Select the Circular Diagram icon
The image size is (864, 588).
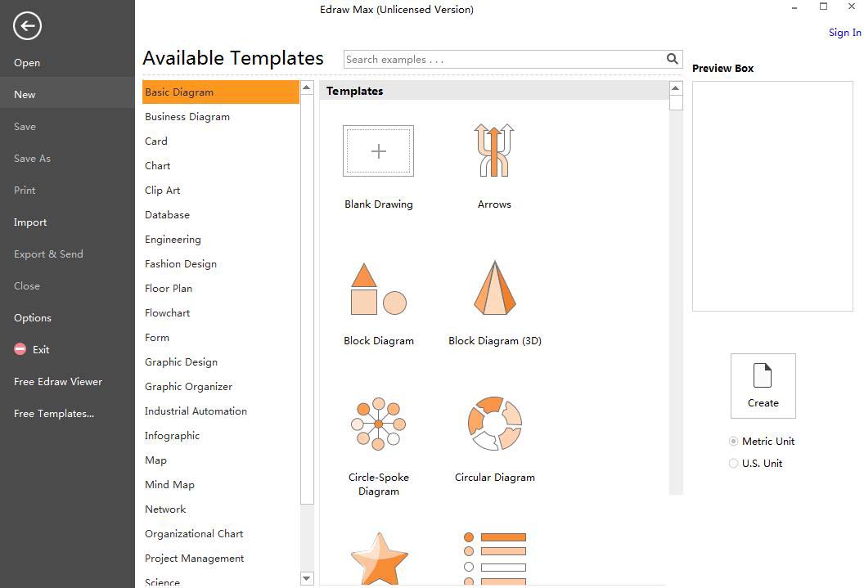coord(495,424)
